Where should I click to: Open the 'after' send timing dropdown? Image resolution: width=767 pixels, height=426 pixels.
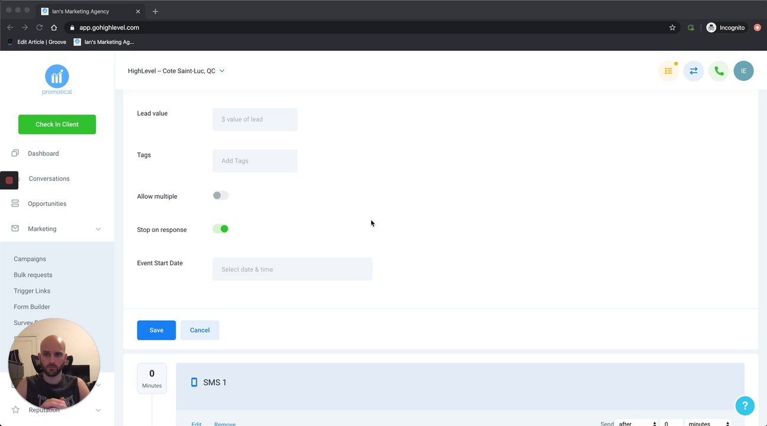[x=637, y=424]
